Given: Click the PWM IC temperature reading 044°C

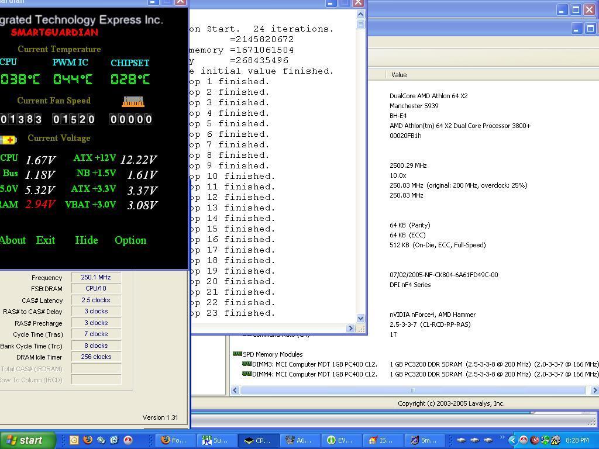Looking at the screenshot, I should (73, 80).
